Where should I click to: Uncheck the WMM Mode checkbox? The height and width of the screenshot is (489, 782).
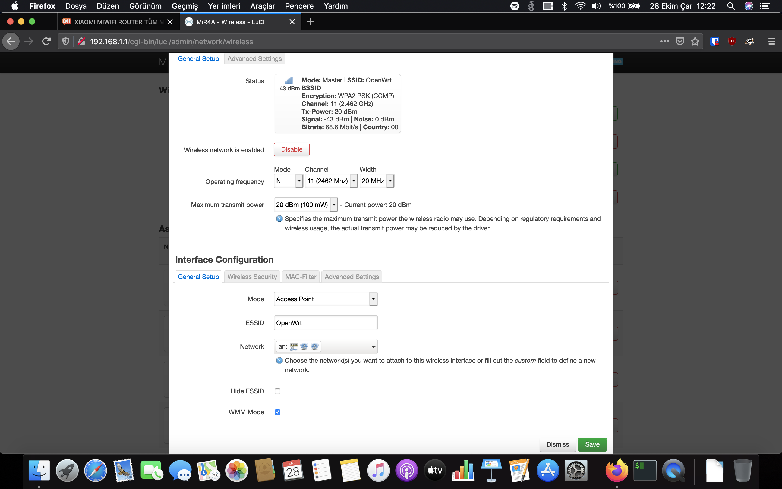(x=277, y=412)
